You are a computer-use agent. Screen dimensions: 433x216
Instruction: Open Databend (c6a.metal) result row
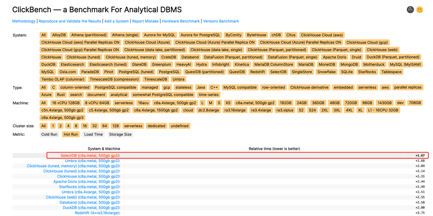tap(90, 202)
